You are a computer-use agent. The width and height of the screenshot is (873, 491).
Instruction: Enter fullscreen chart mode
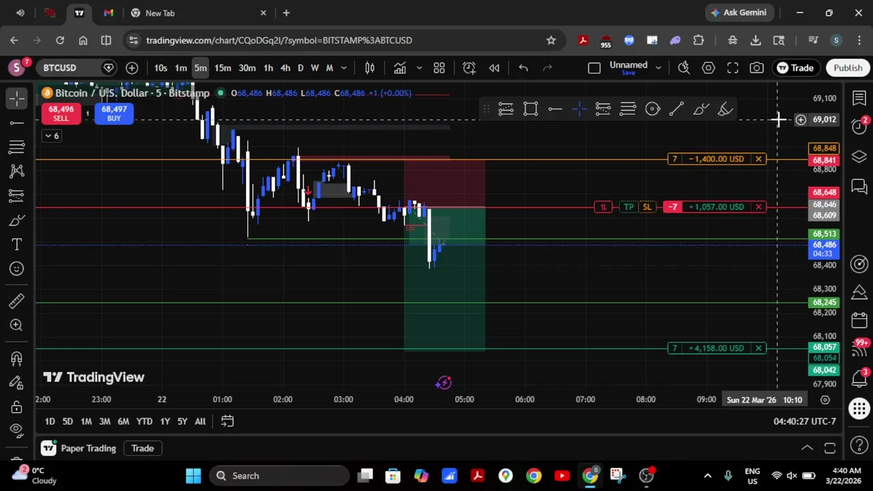click(733, 68)
